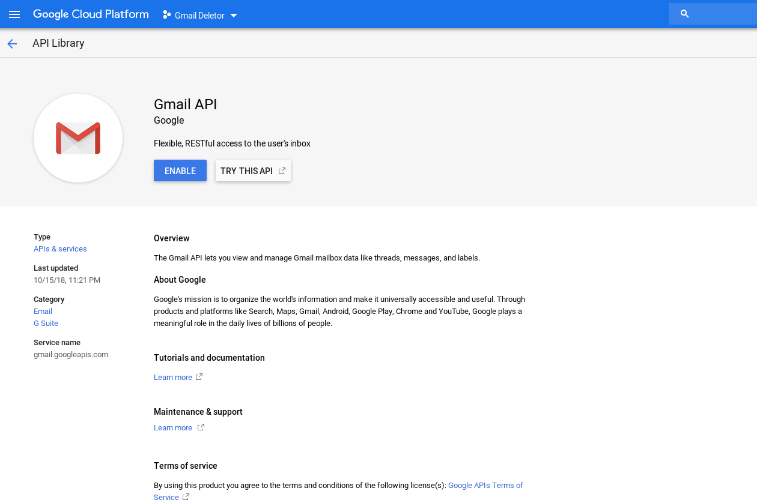Image resolution: width=757 pixels, height=503 pixels.
Task: Click external link icon on TRY THIS API
Action: tap(282, 171)
